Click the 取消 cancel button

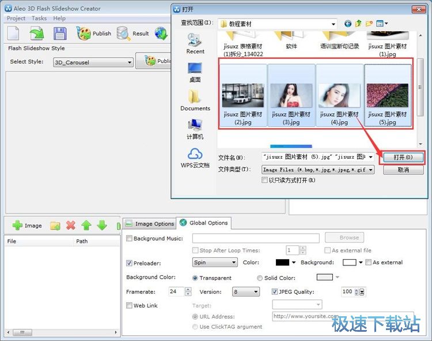coord(403,170)
